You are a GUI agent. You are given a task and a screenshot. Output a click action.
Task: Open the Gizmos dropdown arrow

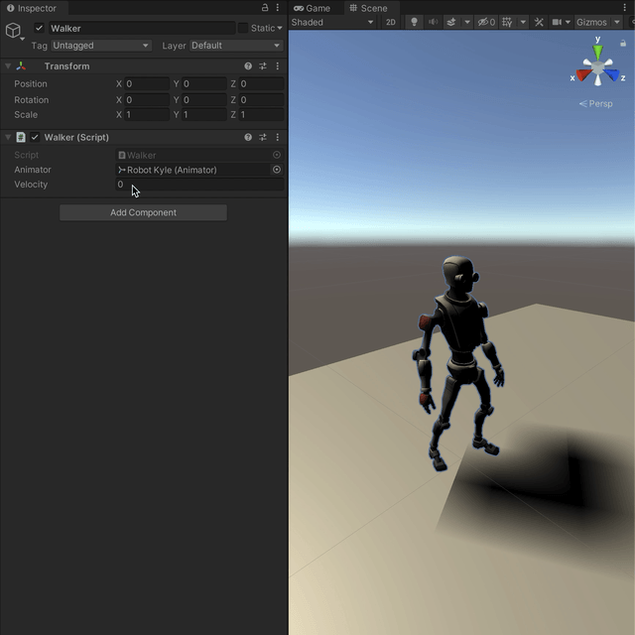coord(617,22)
